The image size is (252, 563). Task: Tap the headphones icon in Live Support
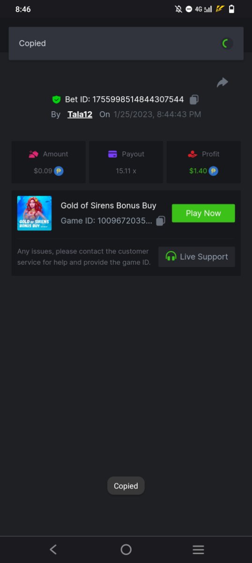(x=171, y=257)
